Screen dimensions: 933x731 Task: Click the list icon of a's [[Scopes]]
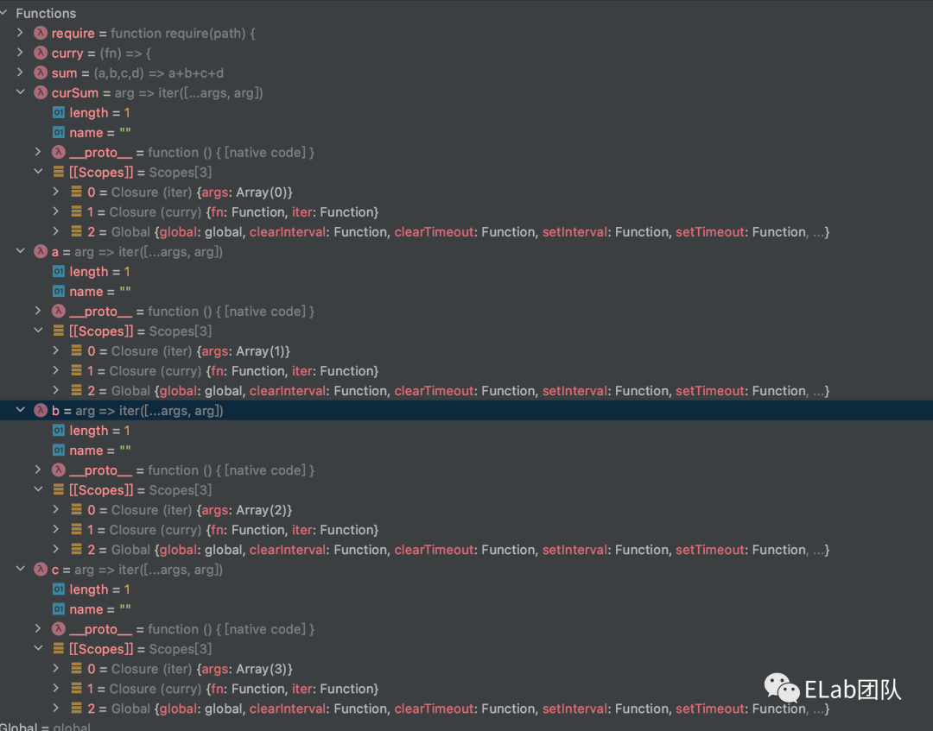(59, 331)
